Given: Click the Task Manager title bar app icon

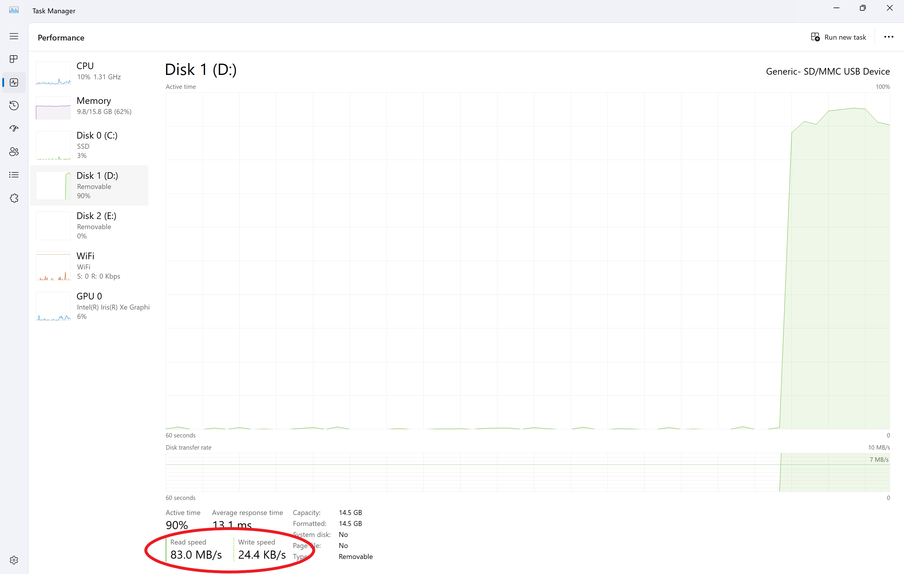Looking at the screenshot, I should (14, 10).
